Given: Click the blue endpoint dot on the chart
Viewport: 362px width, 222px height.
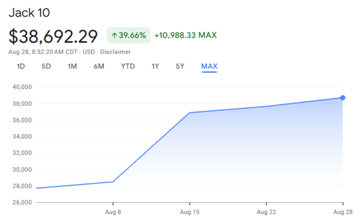Looking at the screenshot, I should [342, 98].
